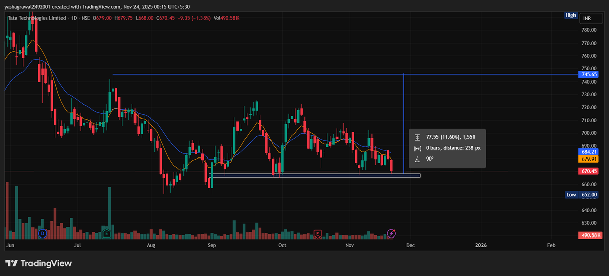Screen dimensions: 609x276
Task: Select the vertical blue price range measurement line
Action: (403, 124)
